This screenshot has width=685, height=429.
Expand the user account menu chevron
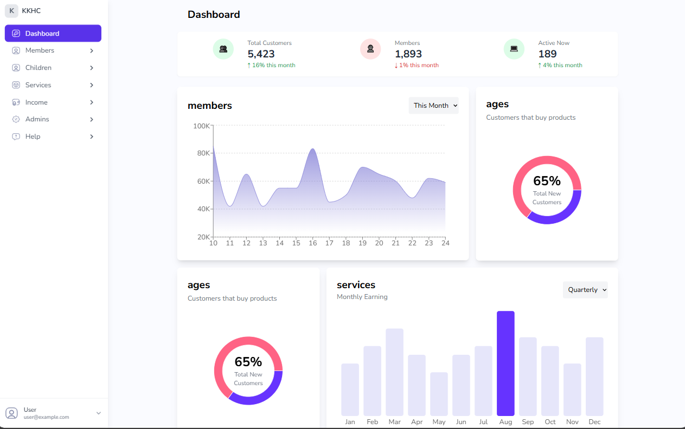click(x=99, y=413)
